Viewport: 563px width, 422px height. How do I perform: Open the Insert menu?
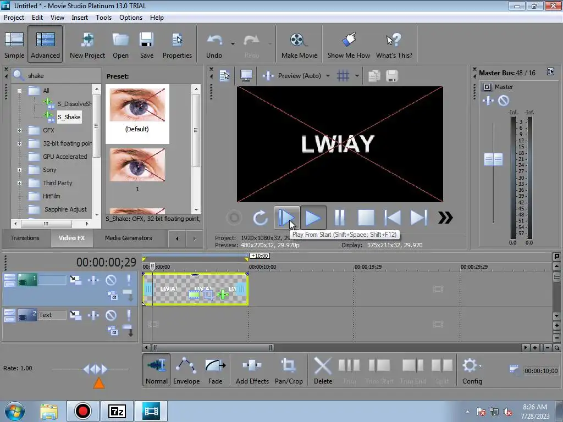coord(80,17)
